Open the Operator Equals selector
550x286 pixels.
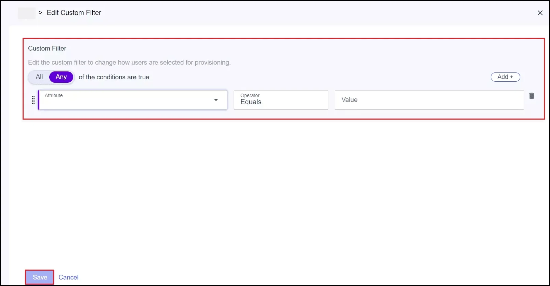[281, 100]
